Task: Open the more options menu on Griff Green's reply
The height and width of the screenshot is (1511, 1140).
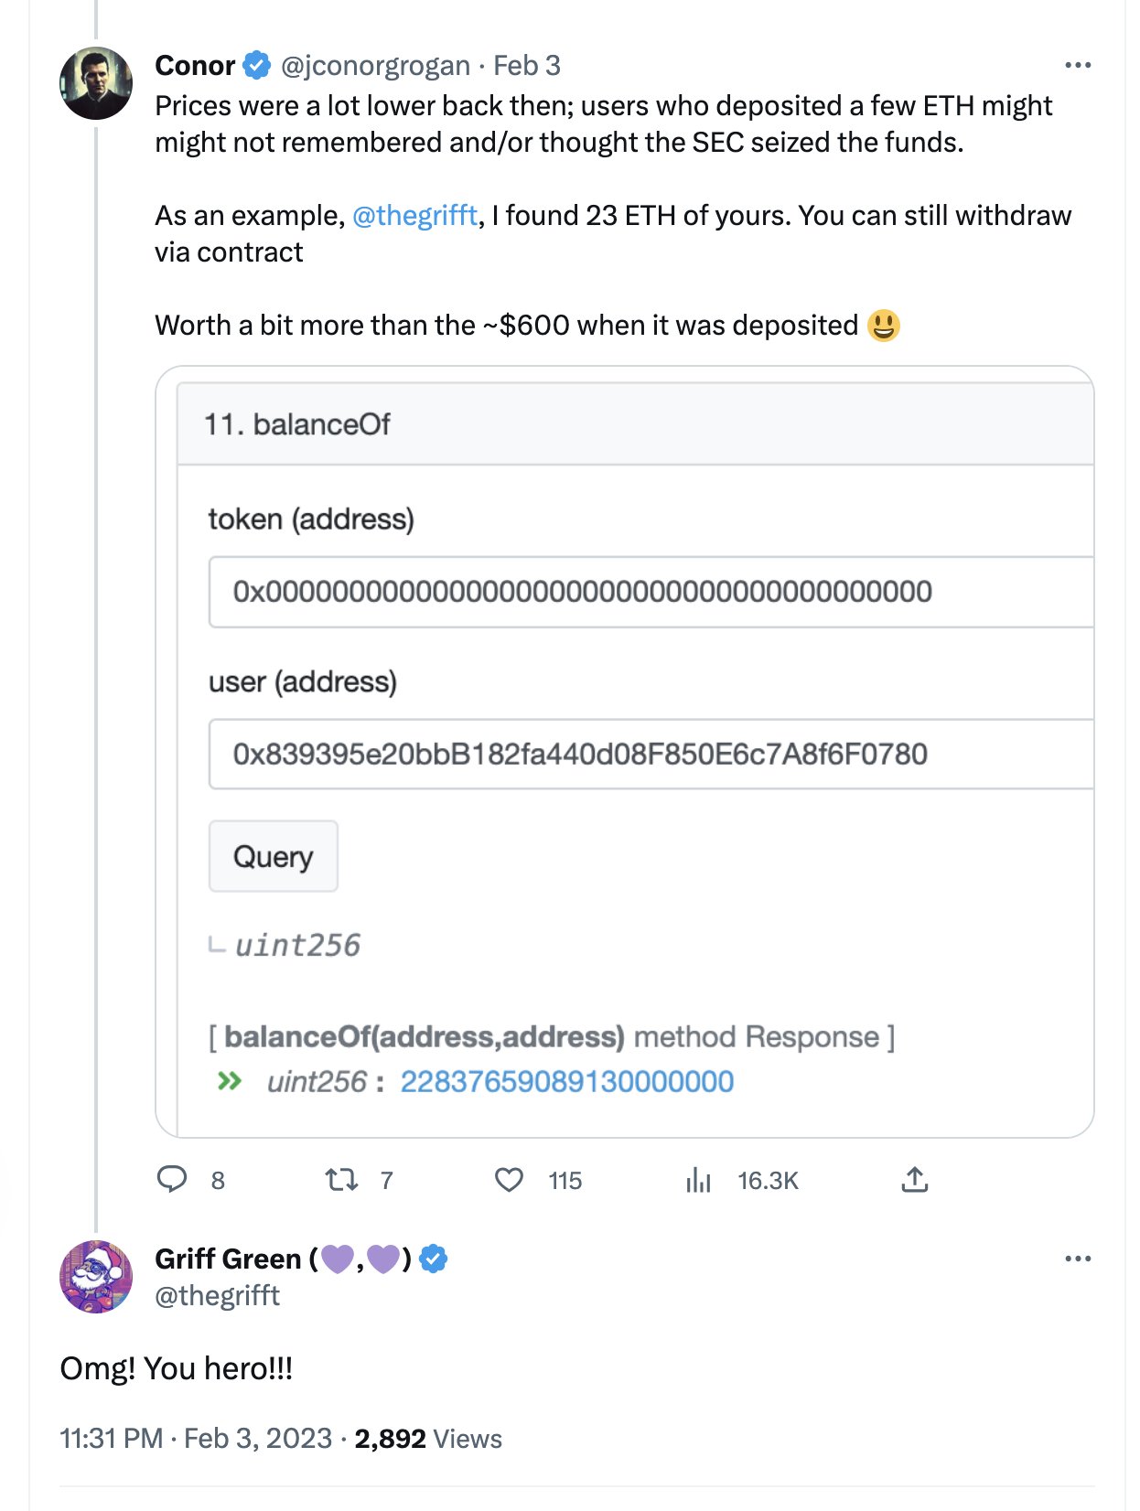Action: pyautogui.click(x=1078, y=1259)
